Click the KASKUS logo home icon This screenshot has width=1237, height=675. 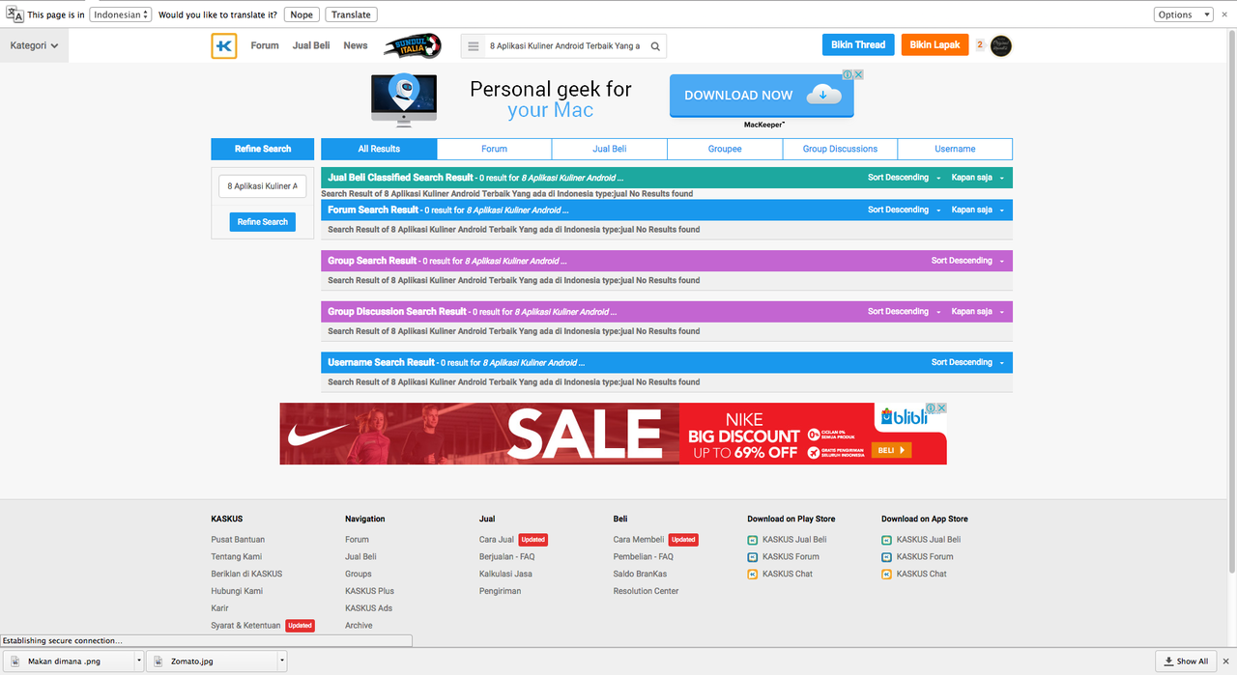224,45
